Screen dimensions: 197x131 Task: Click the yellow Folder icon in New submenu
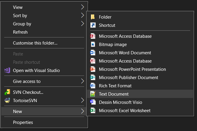coord(93,17)
